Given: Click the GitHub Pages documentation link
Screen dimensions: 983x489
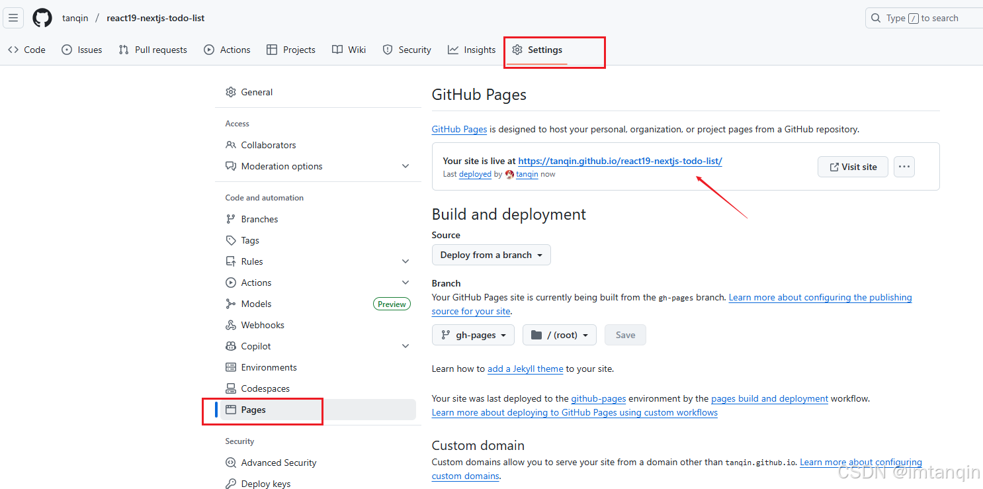Looking at the screenshot, I should point(459,129).
